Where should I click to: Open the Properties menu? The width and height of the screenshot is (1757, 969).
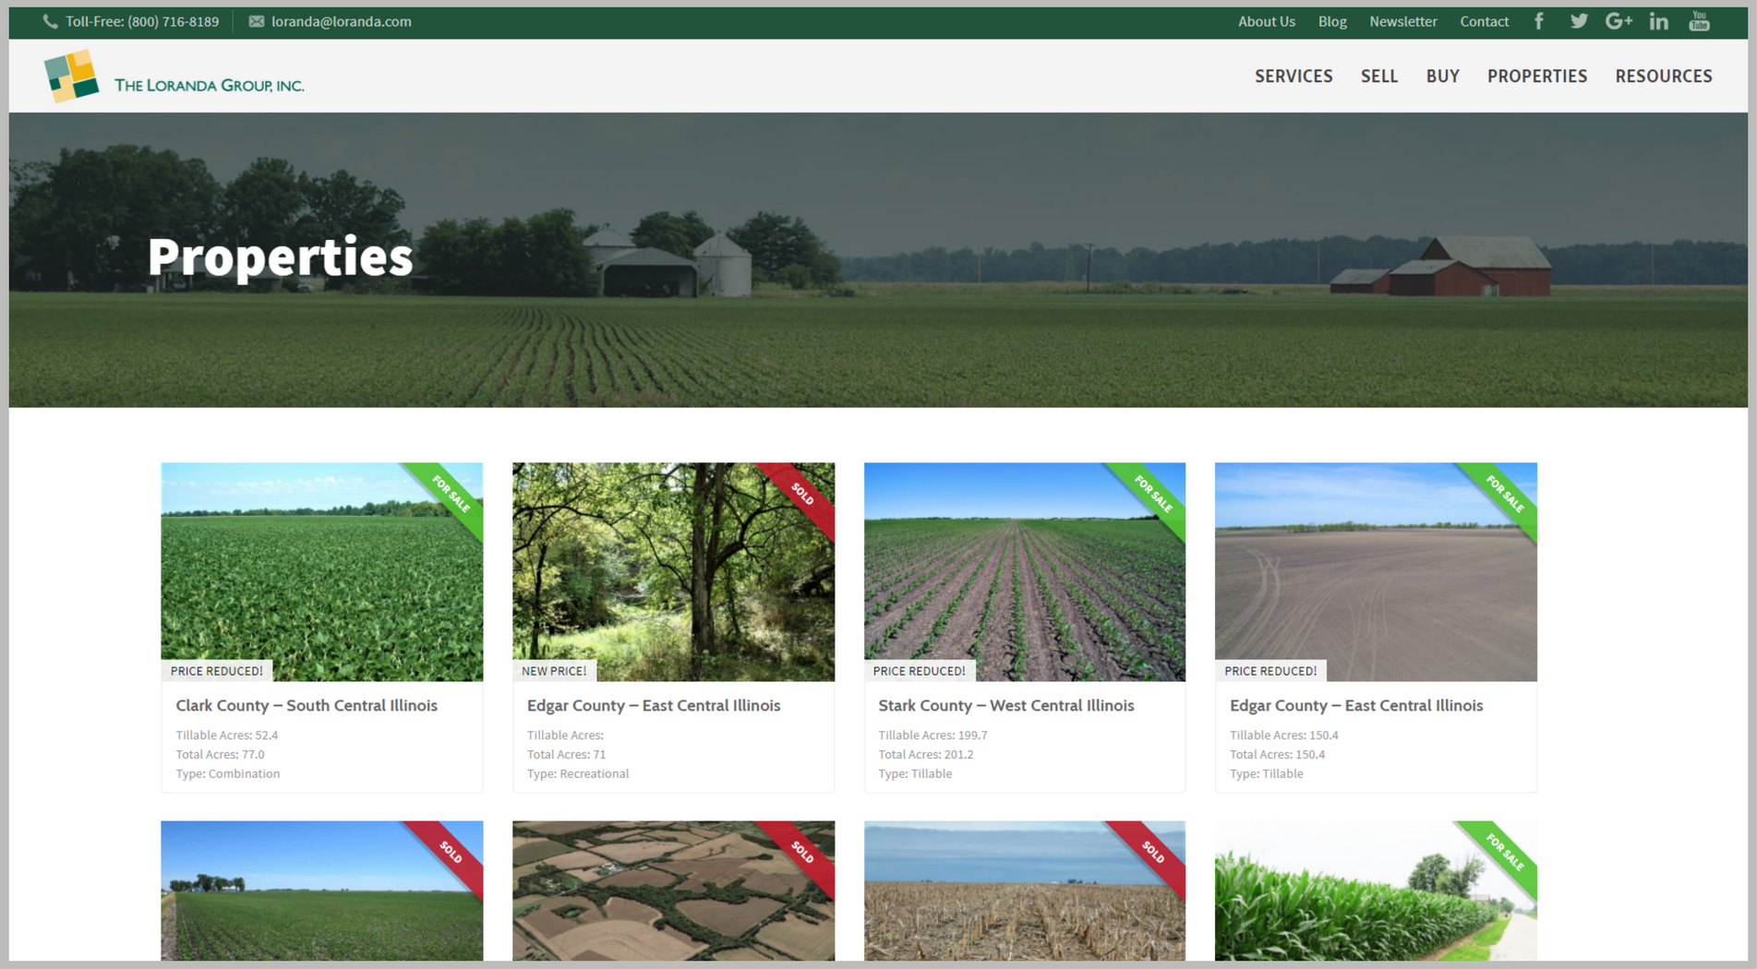click(x=1536, y=76)
